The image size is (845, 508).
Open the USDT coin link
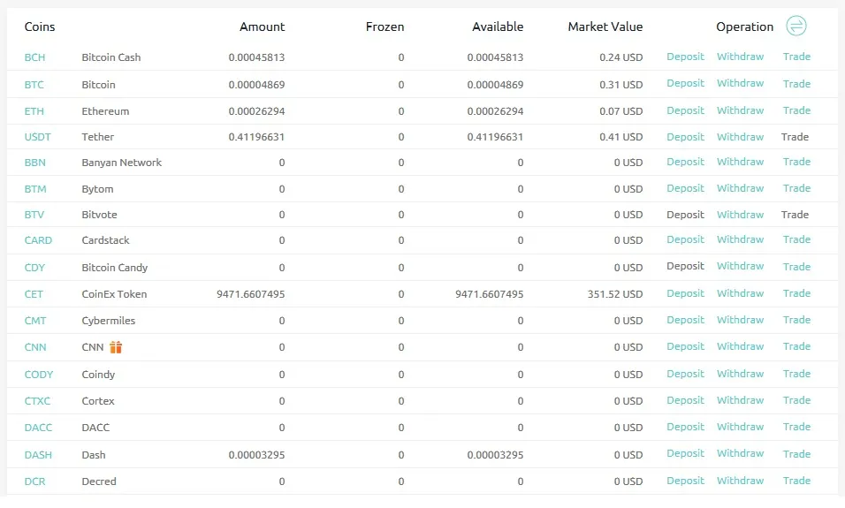[x=38, y=137]
